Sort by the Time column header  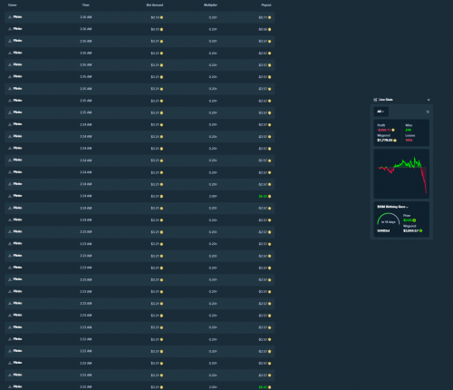pos(86,5)
